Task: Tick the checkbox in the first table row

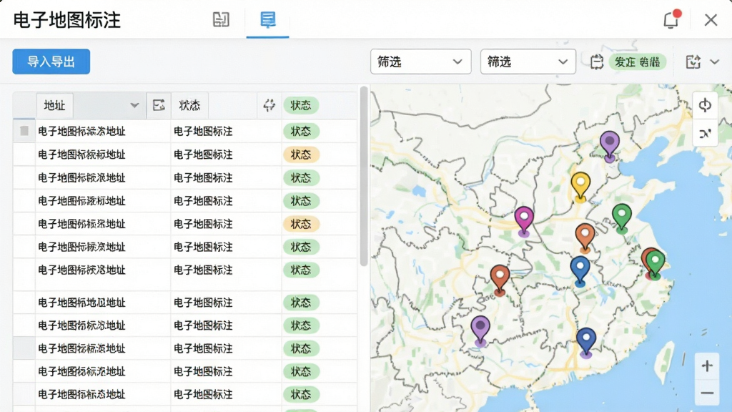Action: click(24, 132)
